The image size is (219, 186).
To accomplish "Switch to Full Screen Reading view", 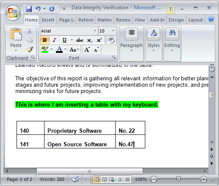I will point(104,180).
